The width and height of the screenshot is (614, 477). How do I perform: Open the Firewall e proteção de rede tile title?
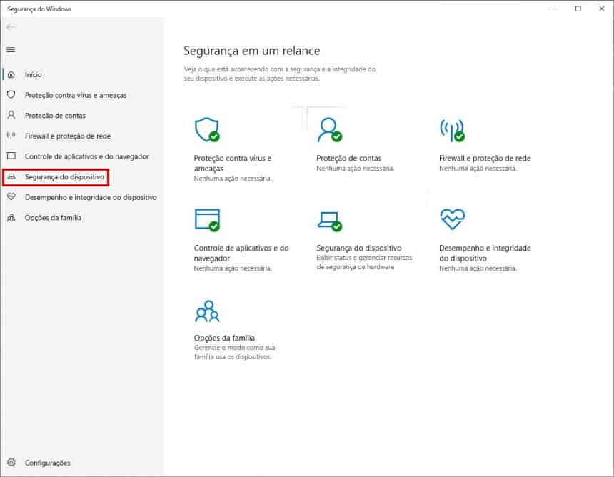(x=485, y=158)
